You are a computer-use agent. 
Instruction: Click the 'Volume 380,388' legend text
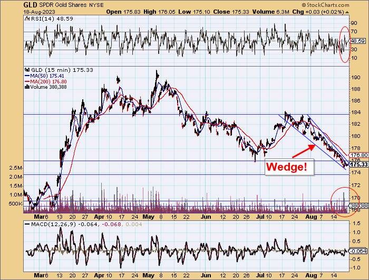pyautogui.click(x=48, y=87)
